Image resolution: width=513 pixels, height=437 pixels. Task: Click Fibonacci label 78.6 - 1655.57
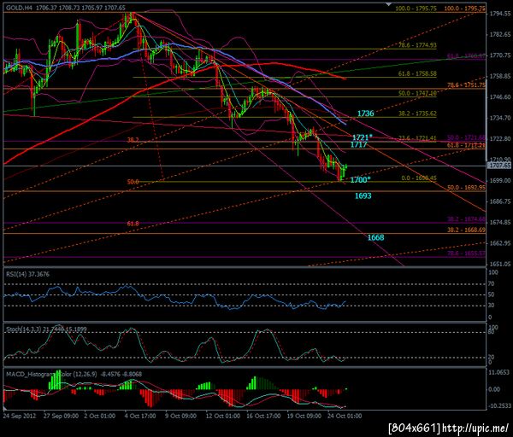coord(466,253)
